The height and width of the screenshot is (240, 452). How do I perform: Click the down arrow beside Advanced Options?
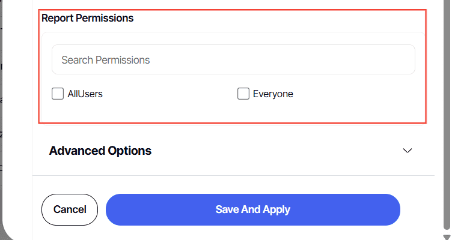408,151
